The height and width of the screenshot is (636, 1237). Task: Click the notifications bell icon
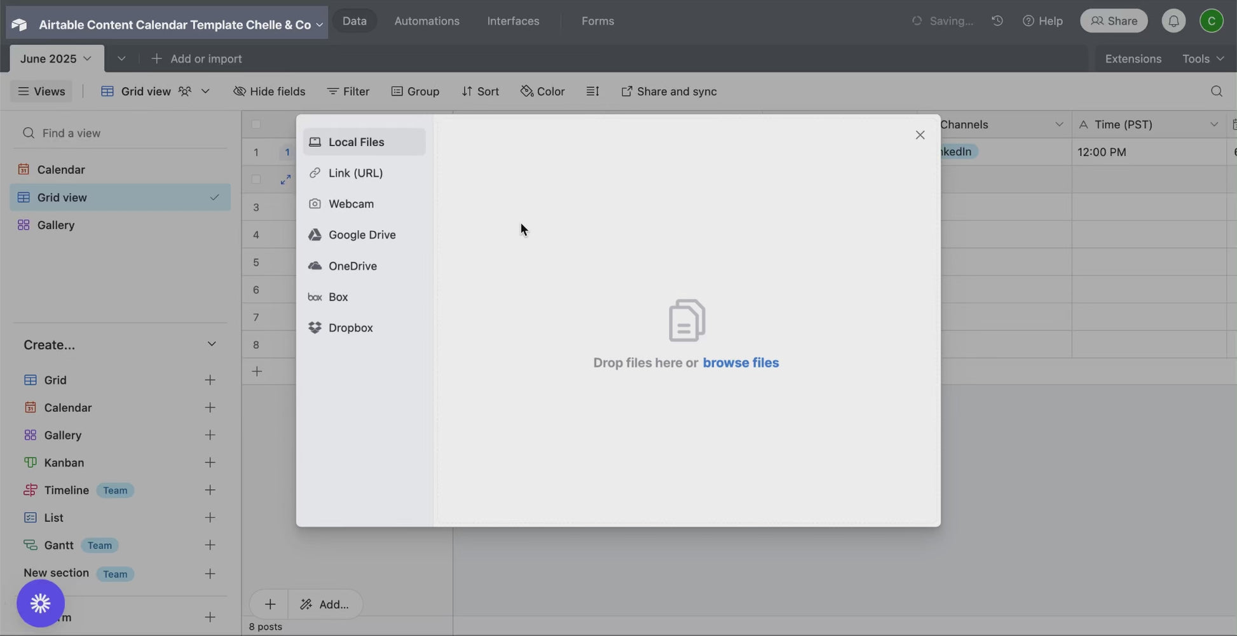pos(1173,21)
